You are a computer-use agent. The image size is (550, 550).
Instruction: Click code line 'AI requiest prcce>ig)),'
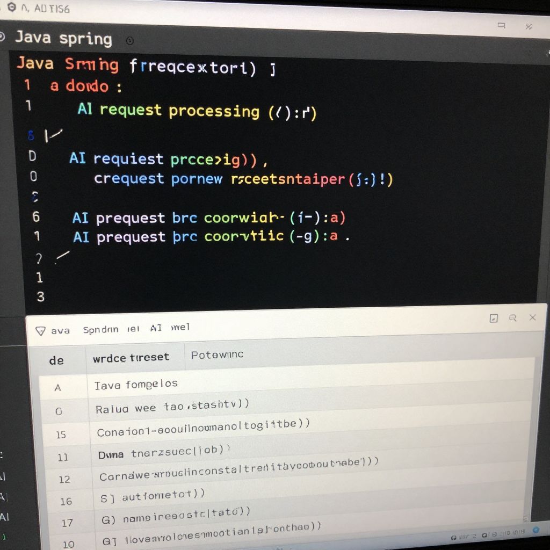(168, 159)
